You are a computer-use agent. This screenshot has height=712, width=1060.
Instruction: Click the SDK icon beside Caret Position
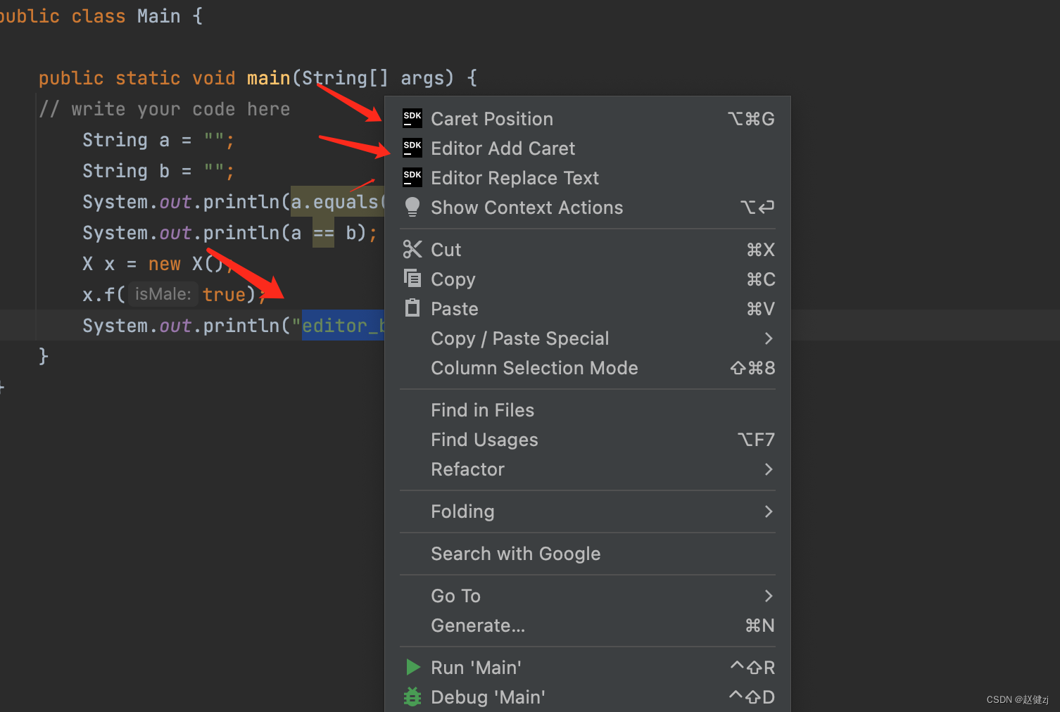pos(412,118)
